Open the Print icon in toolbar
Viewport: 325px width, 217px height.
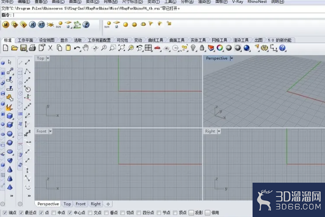pyautogui.click(x=32, y=48)
